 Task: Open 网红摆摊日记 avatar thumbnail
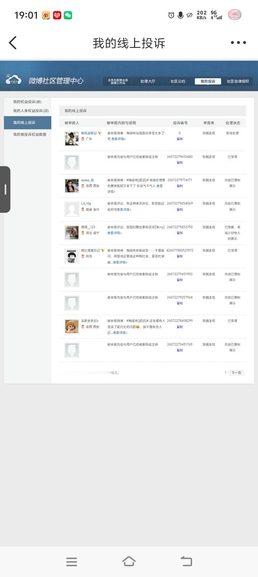[x=72, y=256]
